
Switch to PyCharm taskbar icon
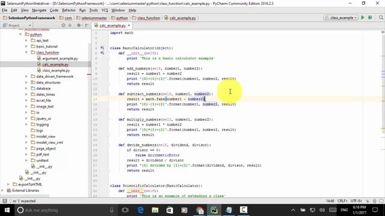pos(214,210)
